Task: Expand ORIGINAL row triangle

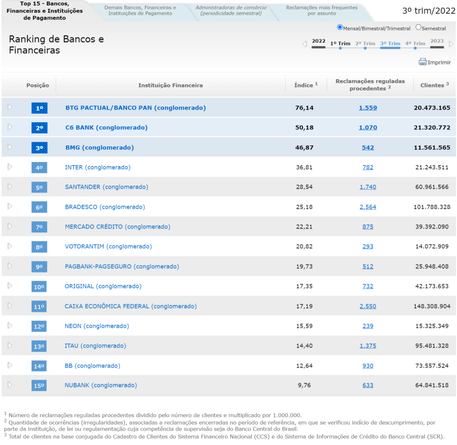Action: pos(10,286)
